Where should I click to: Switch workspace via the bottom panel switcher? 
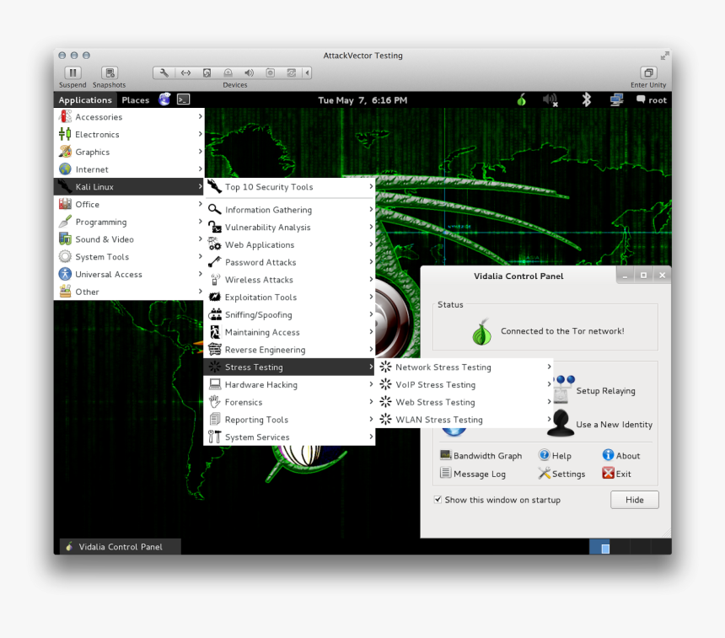click(x=630, y=546)
